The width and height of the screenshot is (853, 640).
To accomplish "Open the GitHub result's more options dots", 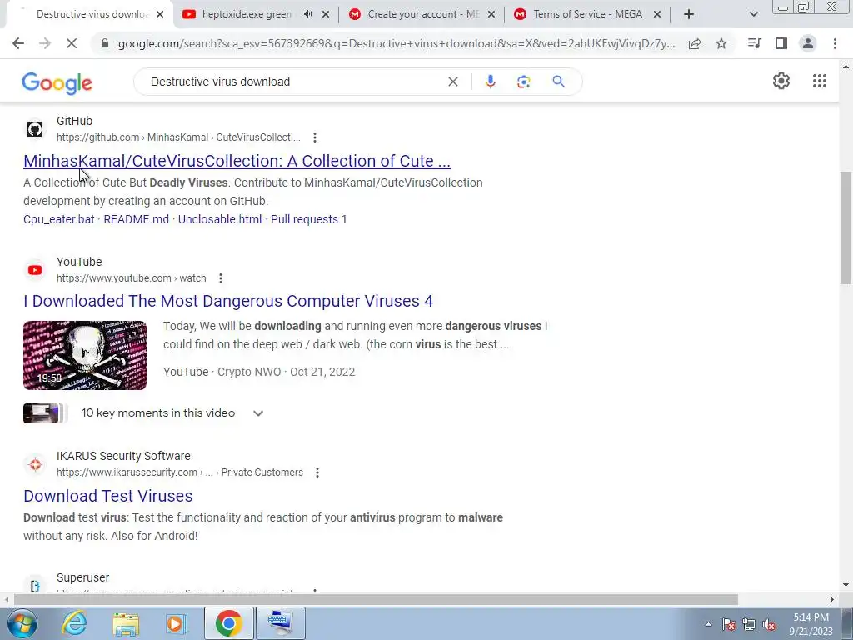I will (314, 137).
